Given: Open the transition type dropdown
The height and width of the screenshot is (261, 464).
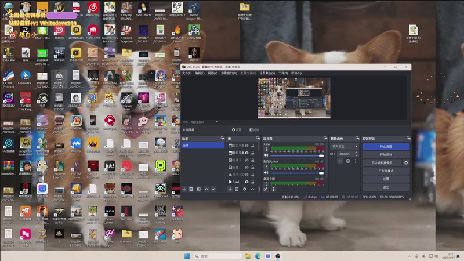Looking at the screenshot, I should [345, 146].
